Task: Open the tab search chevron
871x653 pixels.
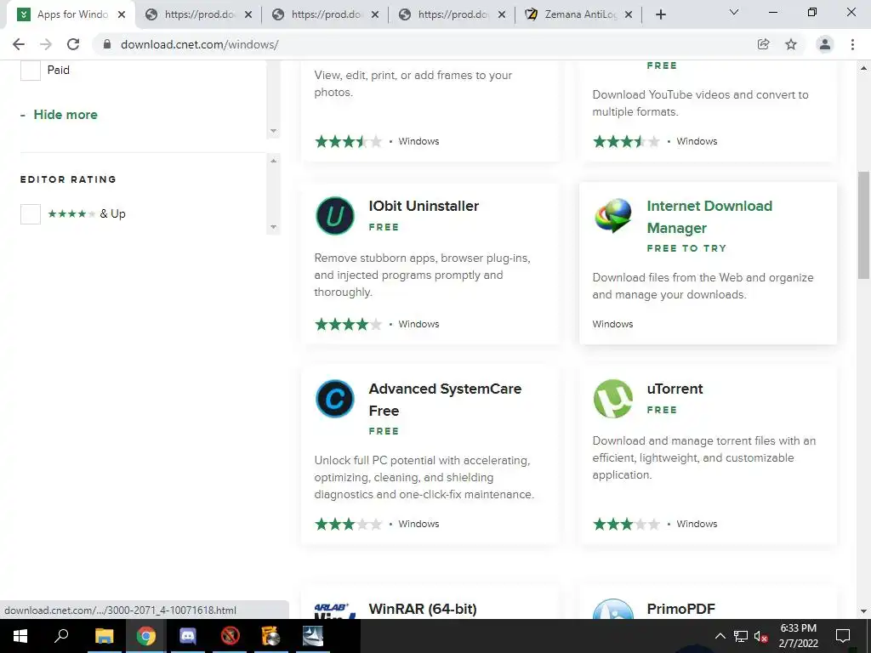Action: [734, 12]
